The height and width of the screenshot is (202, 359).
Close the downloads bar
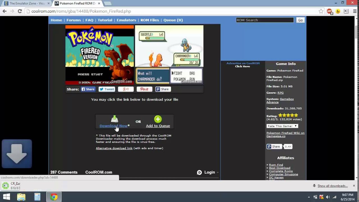click(354, 186)
